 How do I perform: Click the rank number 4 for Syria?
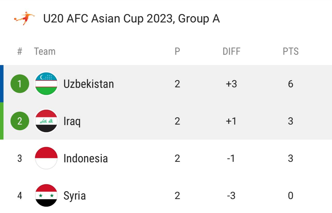(x=20, y=196)
